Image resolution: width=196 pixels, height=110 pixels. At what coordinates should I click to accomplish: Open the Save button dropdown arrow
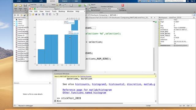tap(25, 10)
